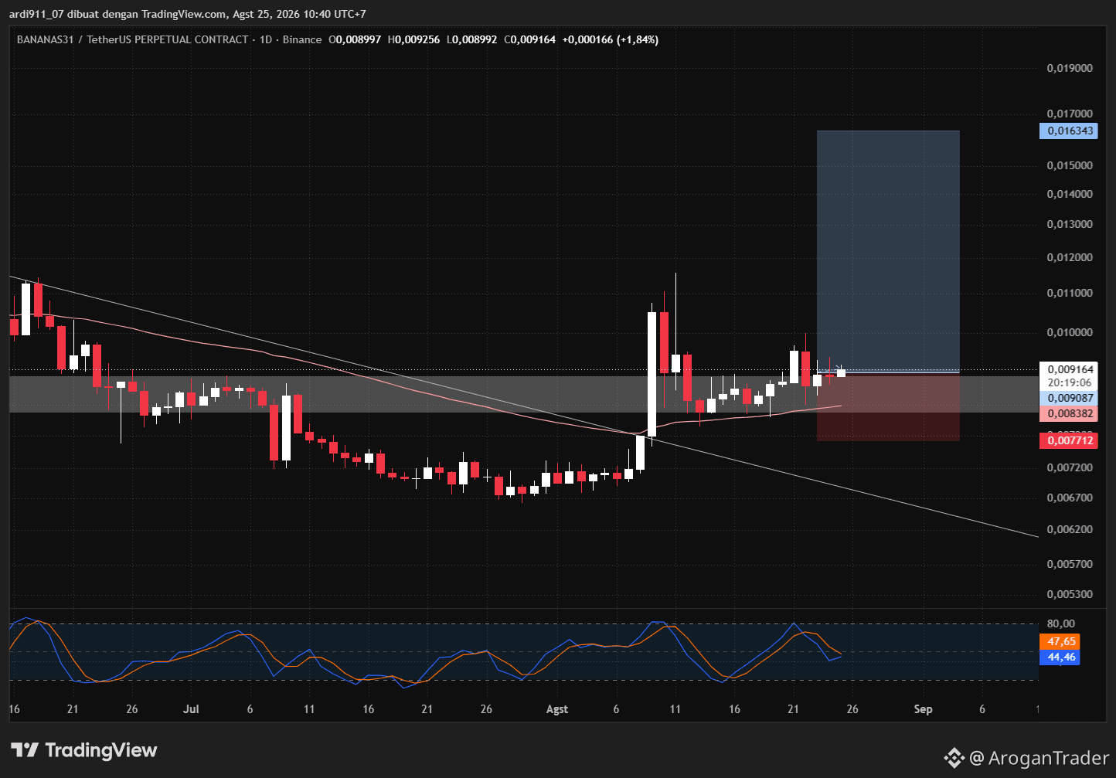Click the stop-loss price label 0,007712
The width and height of the screenshot is (1116, 778).
pyautogui.click(x=1068, y=440)
